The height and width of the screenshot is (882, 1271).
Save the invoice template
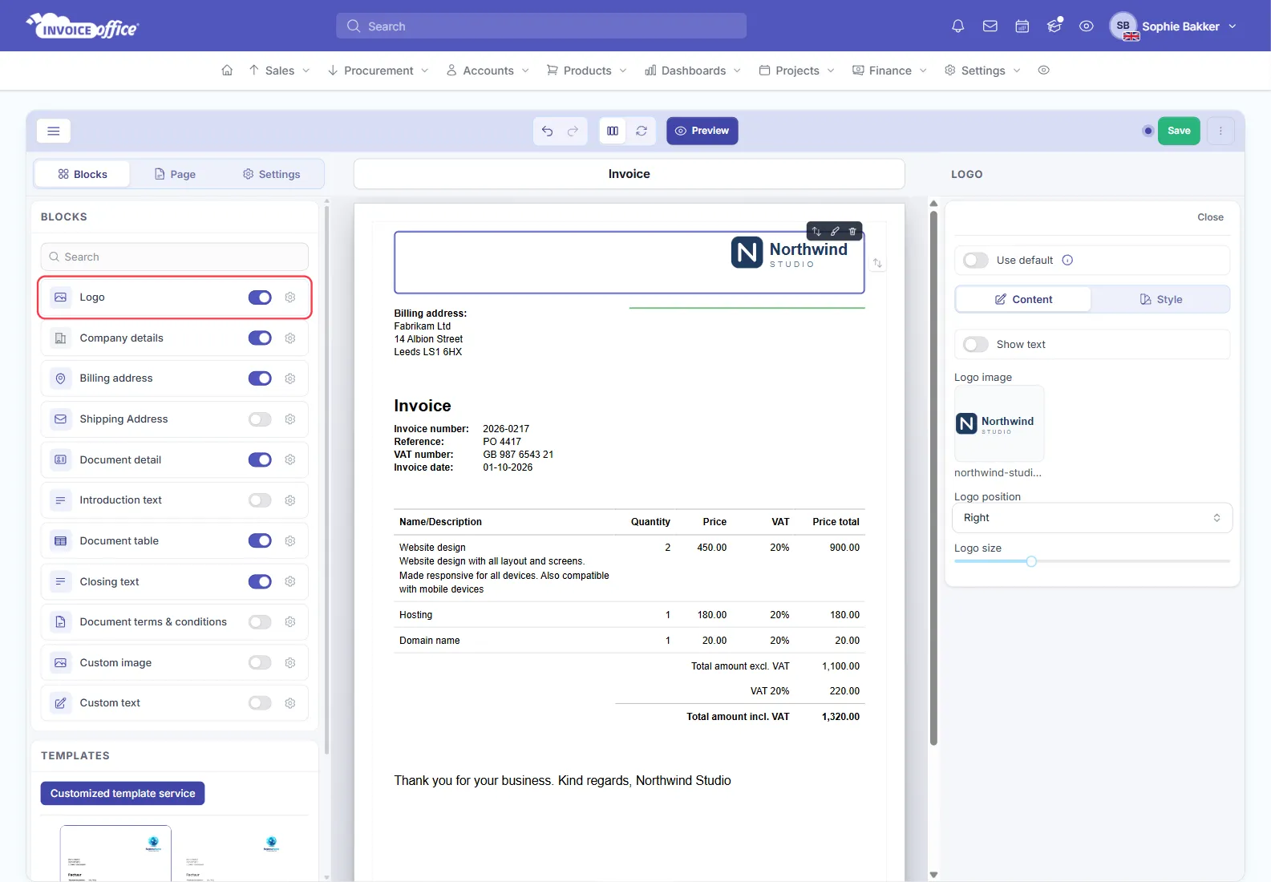(x=1179, y=131)
